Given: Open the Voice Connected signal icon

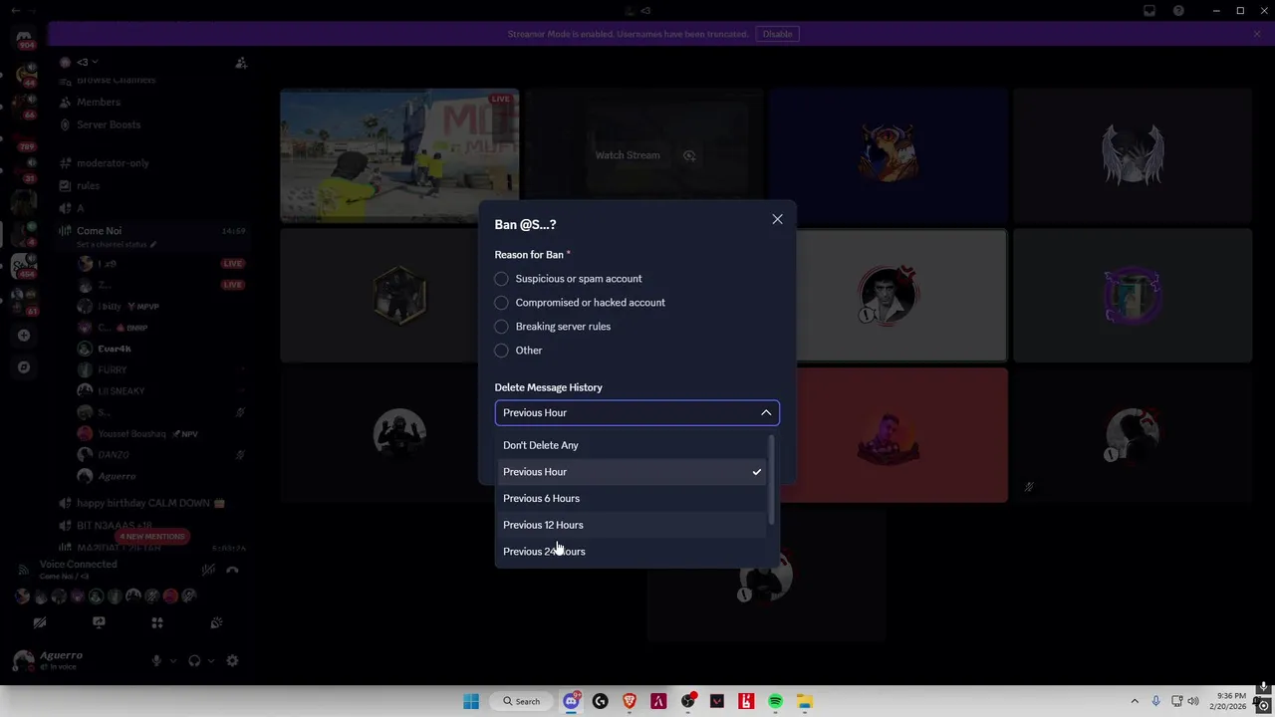Looking at the screenshot, I should [x=24, y=570].
